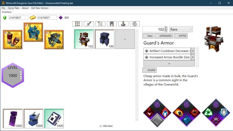Filter inventory by ranged bow icon
Viewport: 233px width, 131px height.
[100, 24]
